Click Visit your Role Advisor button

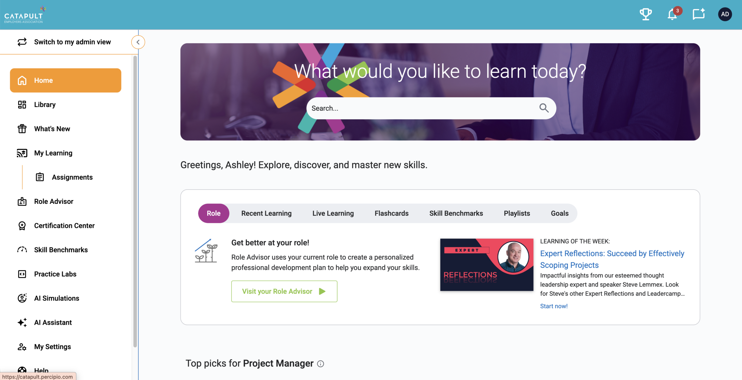pyautogui.click(x=284, y=291)
